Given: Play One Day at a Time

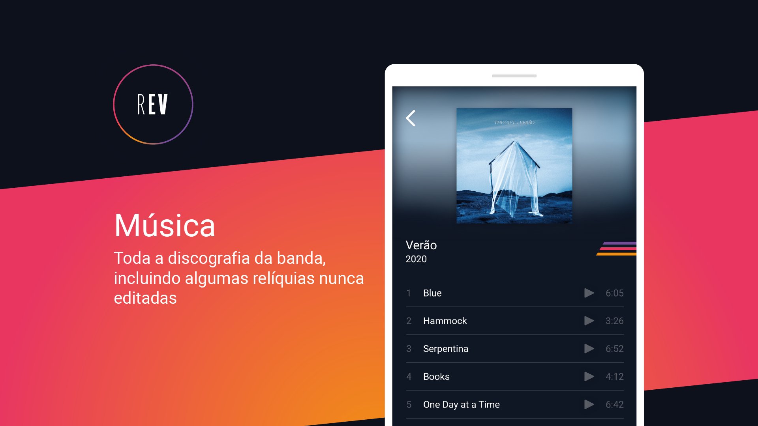Looking at the screenshot, I should 589,404.
